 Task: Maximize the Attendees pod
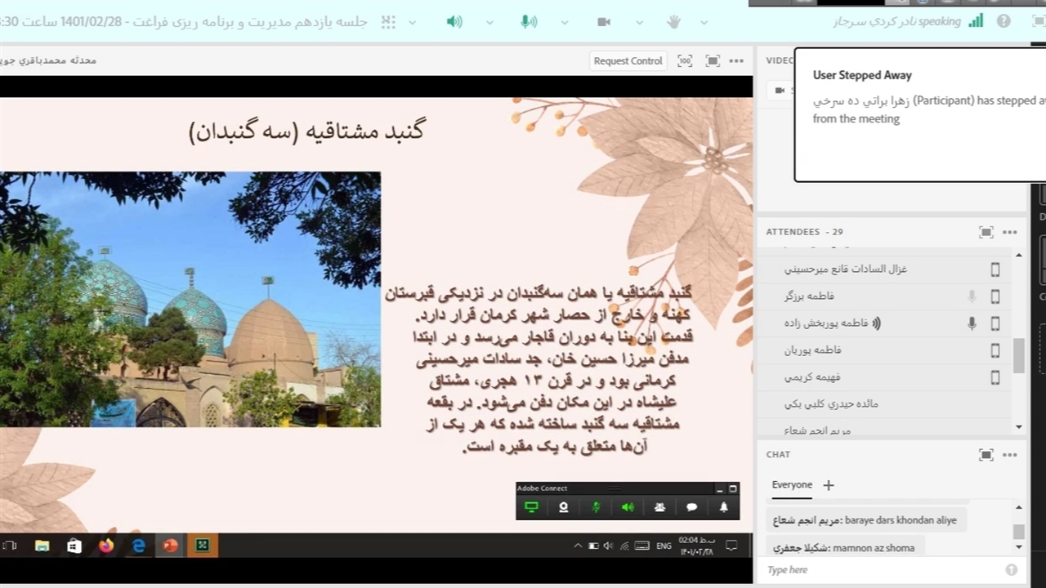point(986,232)
